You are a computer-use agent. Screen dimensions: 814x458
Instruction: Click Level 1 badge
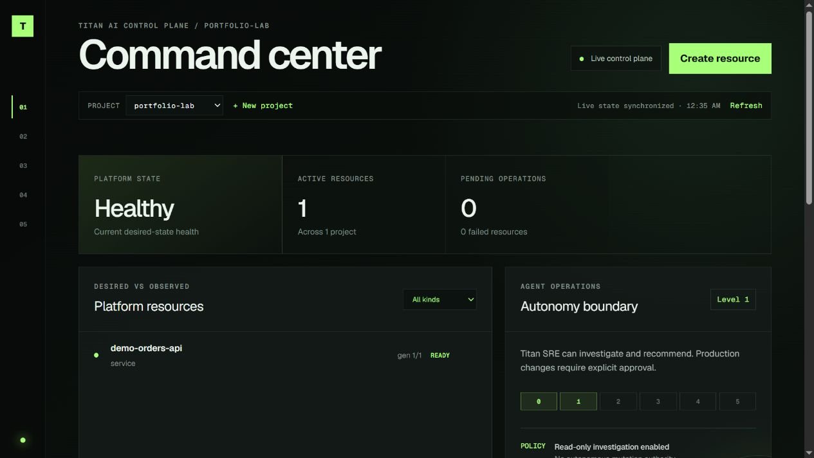click(733, 299)
